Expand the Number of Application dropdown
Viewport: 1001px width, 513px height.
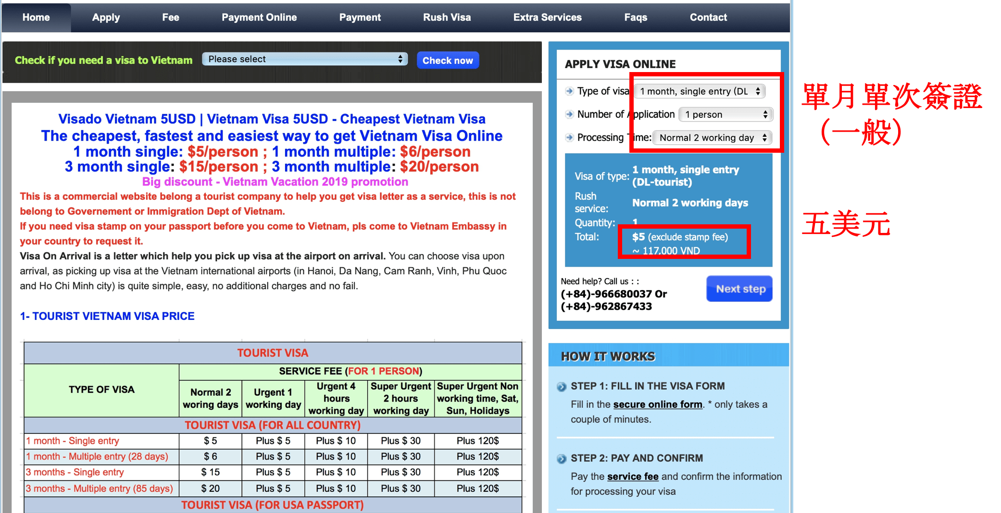pos(726,114)
